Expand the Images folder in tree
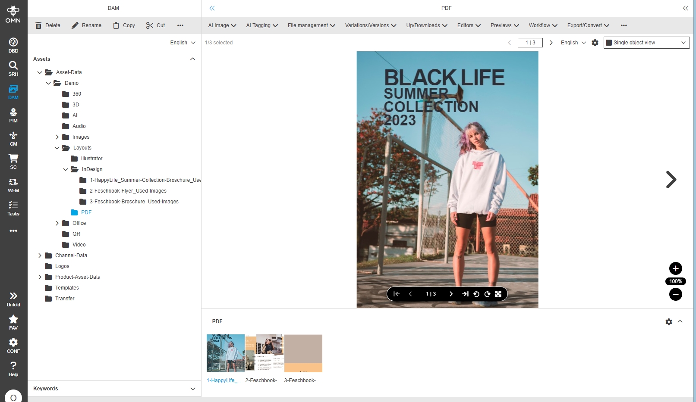 point(57,137)
